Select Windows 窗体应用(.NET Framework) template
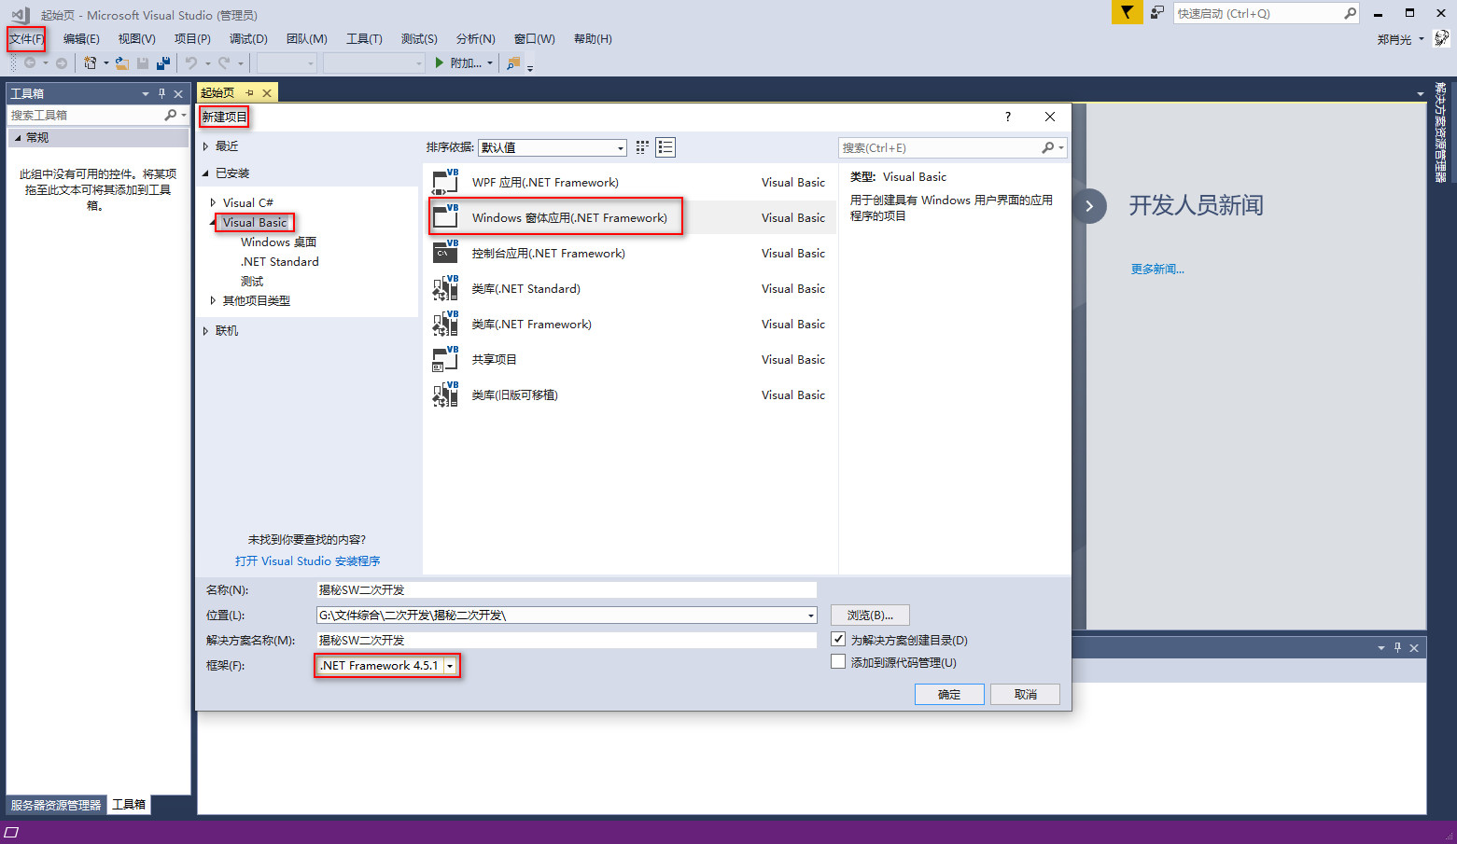The height and width of the screenshot is (844, 1457). click(630, 217)
